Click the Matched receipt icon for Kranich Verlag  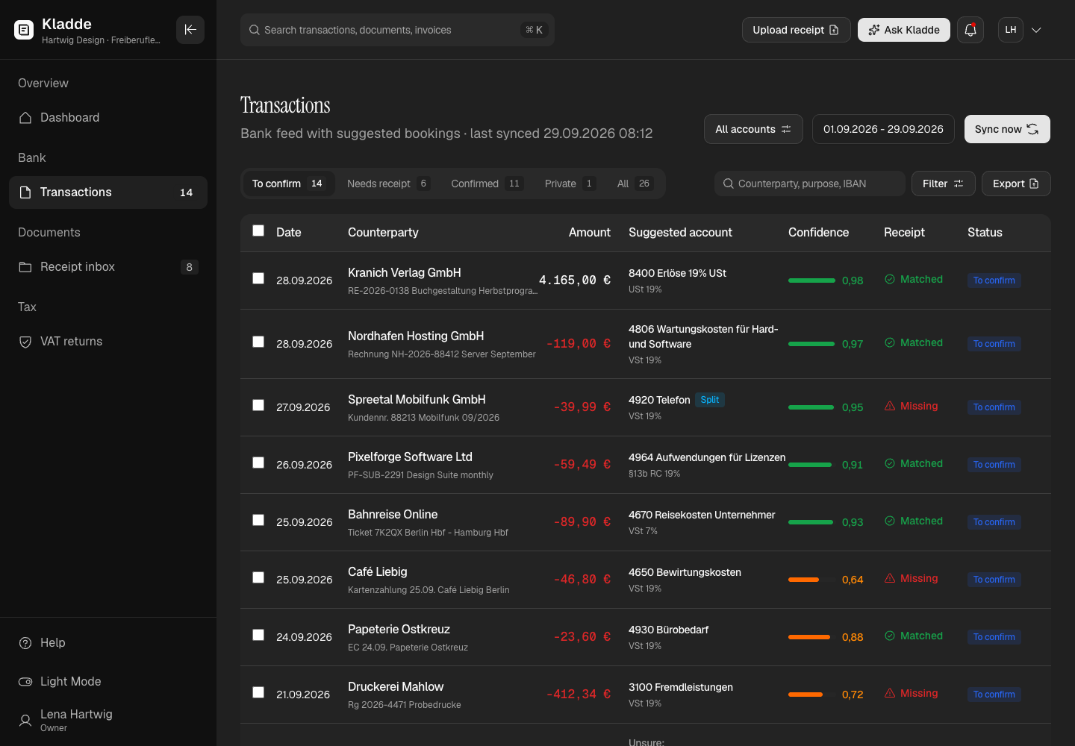point(890,279)
